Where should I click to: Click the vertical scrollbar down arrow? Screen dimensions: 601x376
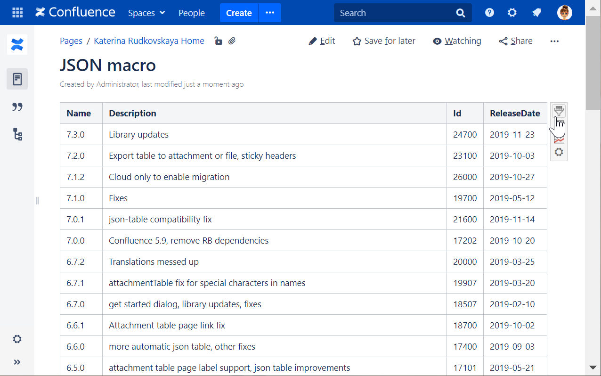593,368
